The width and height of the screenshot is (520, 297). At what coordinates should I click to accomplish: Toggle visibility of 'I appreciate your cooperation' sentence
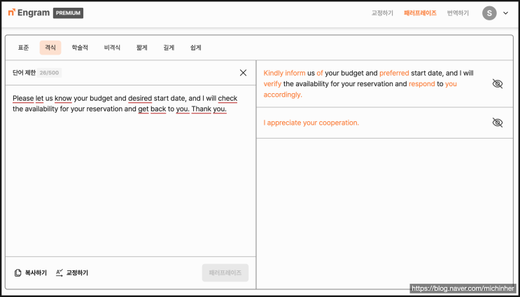coord(498,123)
